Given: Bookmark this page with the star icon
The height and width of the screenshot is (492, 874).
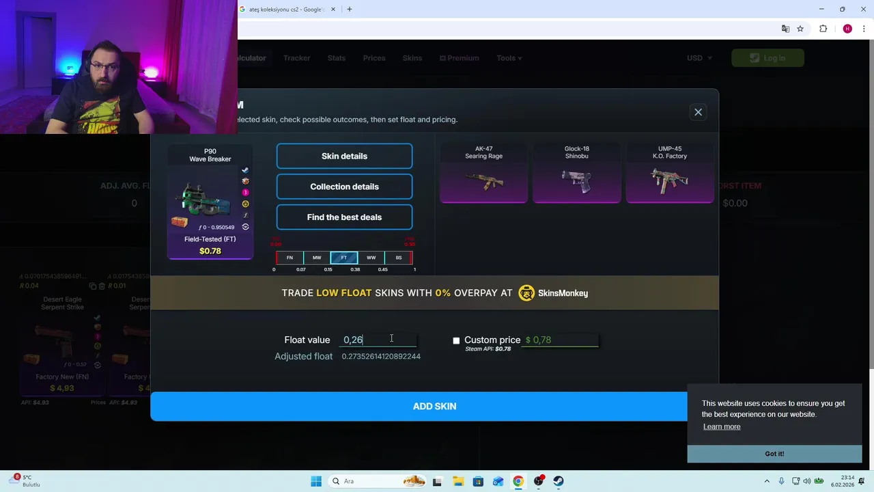Looking at the screenshot, I should pyautogui.click(x=800, y=29).
